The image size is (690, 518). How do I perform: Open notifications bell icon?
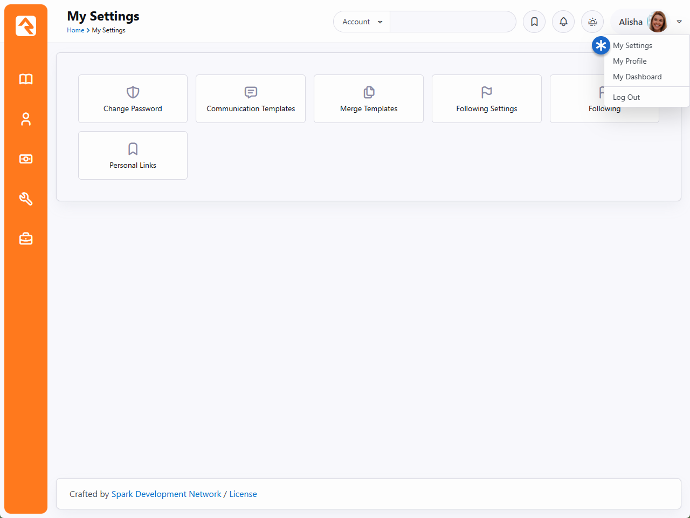coord(563,22)
